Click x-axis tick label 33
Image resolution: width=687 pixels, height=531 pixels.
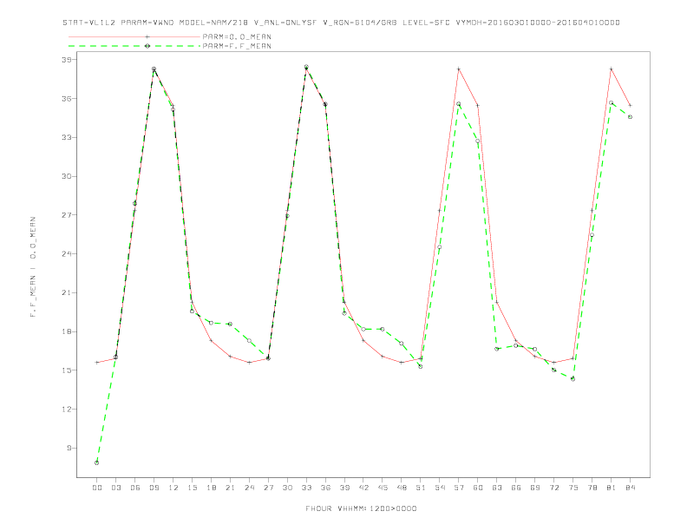(306, 488)
